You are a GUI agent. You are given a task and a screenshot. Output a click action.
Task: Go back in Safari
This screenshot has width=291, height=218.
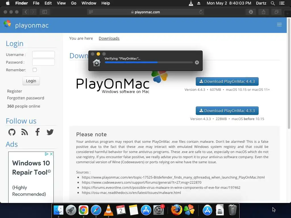tap(26, 12)
